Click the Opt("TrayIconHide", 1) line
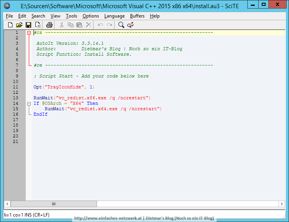 point(64,87)
